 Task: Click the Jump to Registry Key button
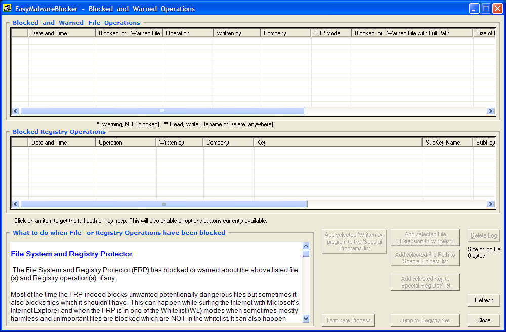426,320
